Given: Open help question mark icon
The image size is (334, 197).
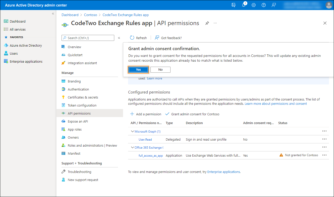Looking at the screenshot, I should (264, 5).
